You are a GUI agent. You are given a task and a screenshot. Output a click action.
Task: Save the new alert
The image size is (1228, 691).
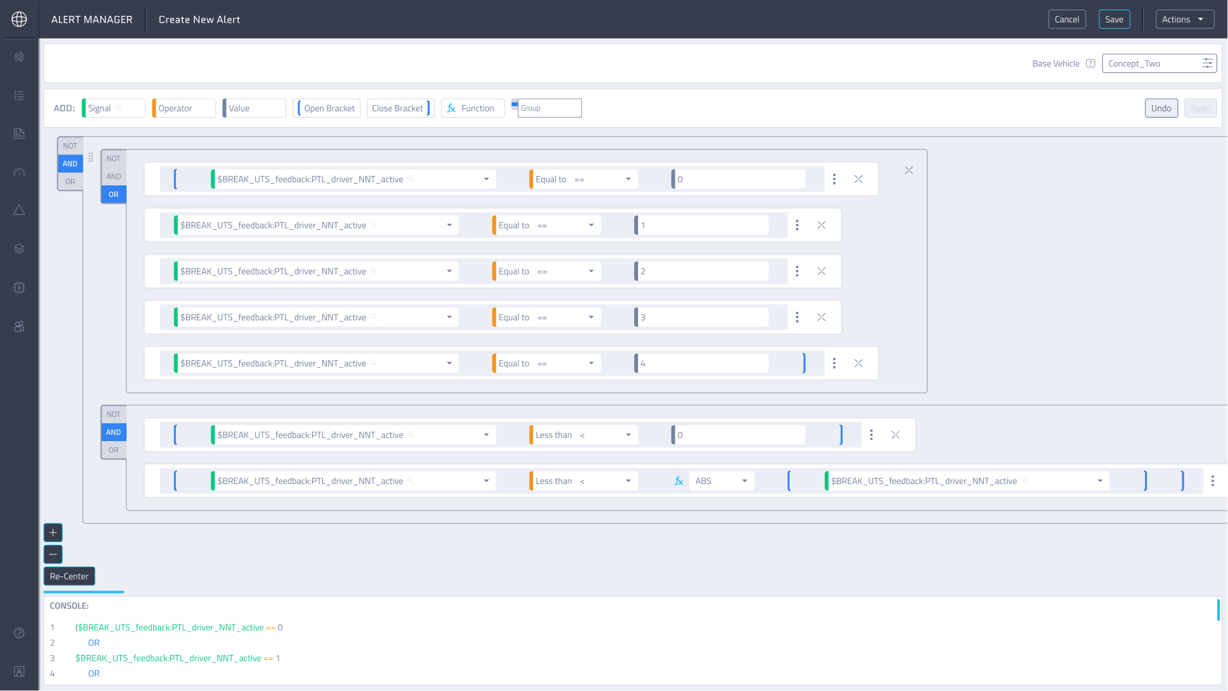point(1114,20)
